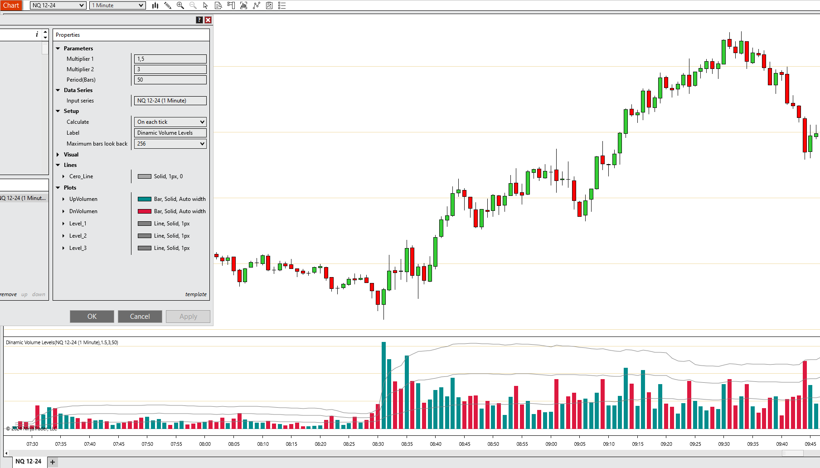This screenshot has height=468, width=820.
Task: Click the OK button
Action: coord(92,316)
